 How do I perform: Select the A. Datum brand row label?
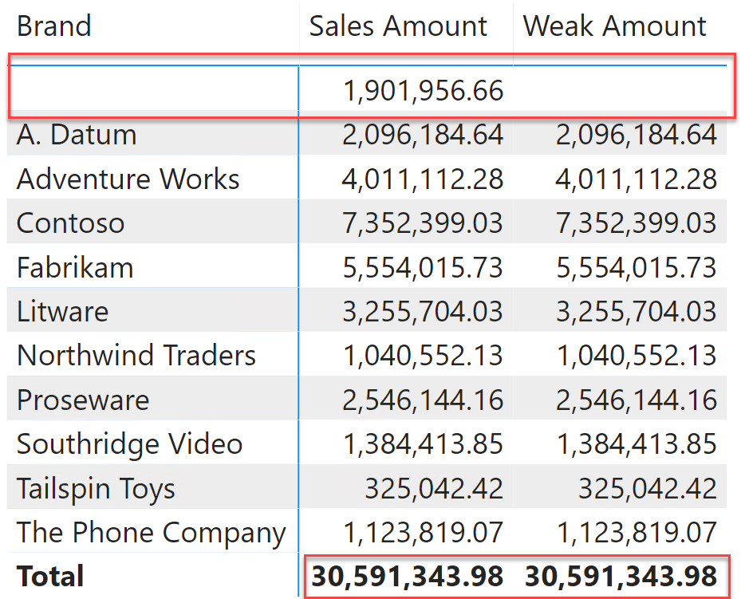77,135
